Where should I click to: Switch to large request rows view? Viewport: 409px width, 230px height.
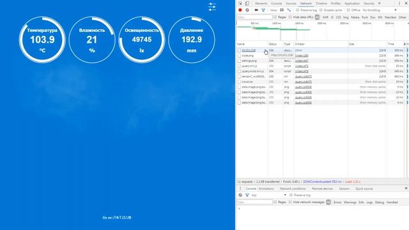point(282,10)
